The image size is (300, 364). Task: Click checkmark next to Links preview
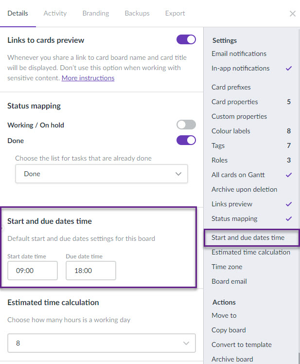point(289,204)
